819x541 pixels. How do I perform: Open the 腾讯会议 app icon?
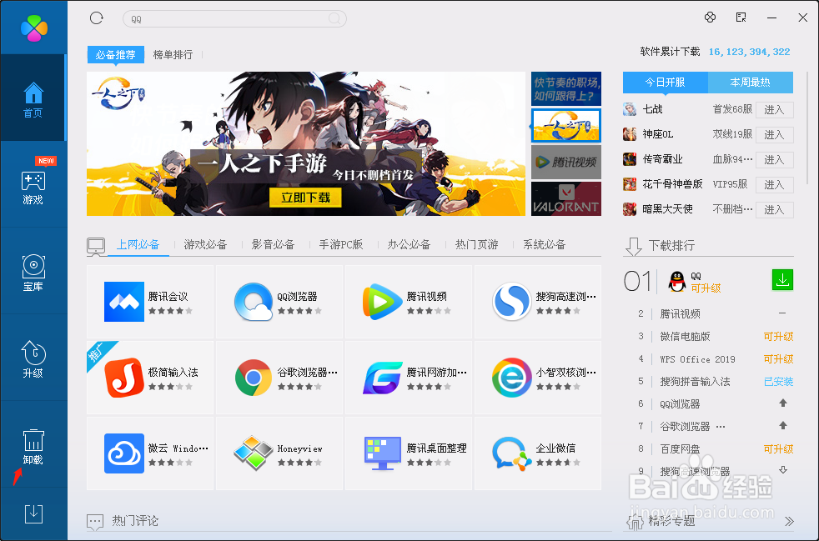(123, 302)
